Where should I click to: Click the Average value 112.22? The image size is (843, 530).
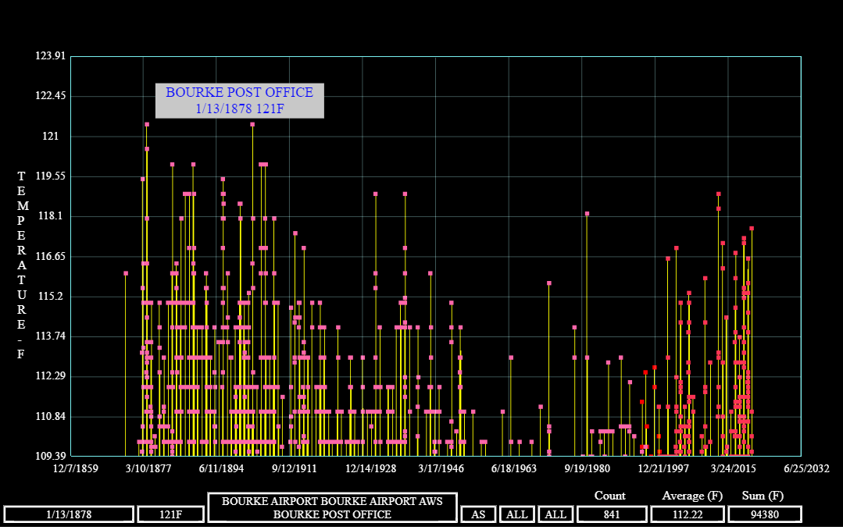point(686,514)
